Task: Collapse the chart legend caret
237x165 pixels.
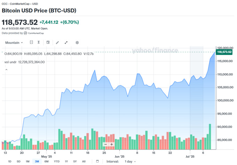Action: pyautogui.click(x=6, y=70)
